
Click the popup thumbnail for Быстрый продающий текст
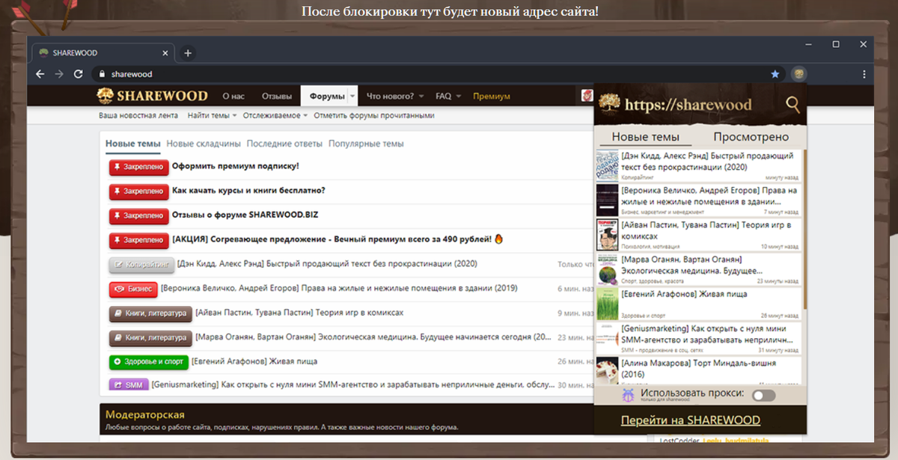pos(607,166)
